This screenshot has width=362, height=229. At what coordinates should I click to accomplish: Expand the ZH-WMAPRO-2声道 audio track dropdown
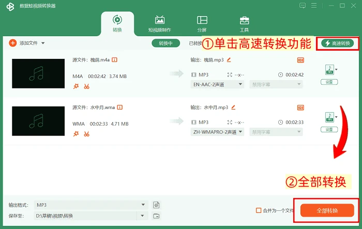pos(217,132)
